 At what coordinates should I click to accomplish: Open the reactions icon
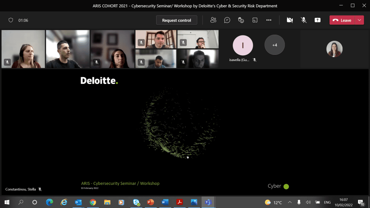pyautogui.click(x=241, y=20)
